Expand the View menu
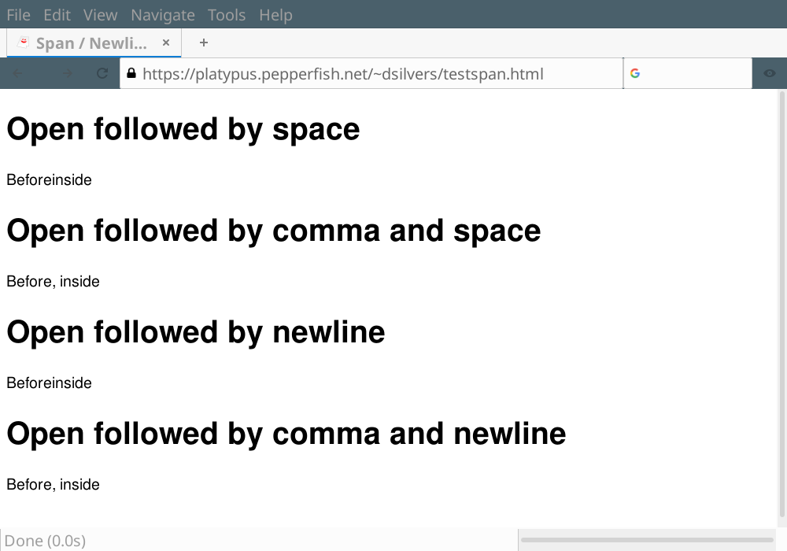 [x=100, y=15]
